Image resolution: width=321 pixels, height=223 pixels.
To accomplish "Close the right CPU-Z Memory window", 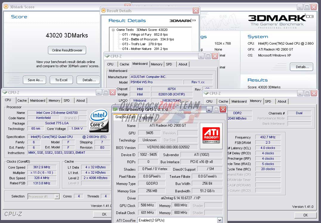I will coord(314,93).
